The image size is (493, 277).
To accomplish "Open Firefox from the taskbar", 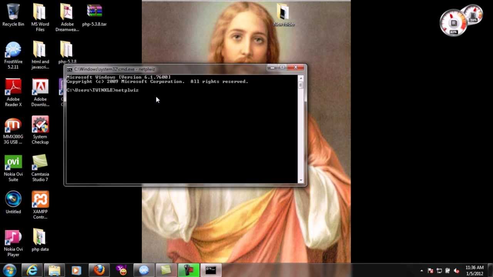I will pyautogui.click(x=99, y=270).
